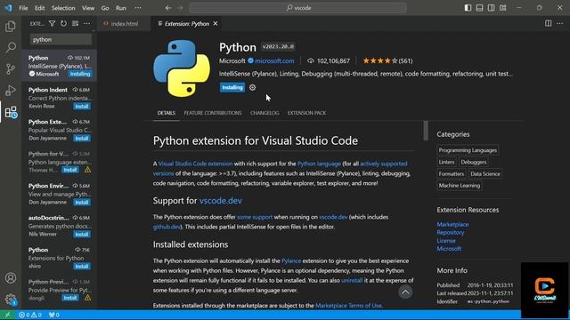
Task: Filter extensions using the funnel icon
Action: point(52,24)
